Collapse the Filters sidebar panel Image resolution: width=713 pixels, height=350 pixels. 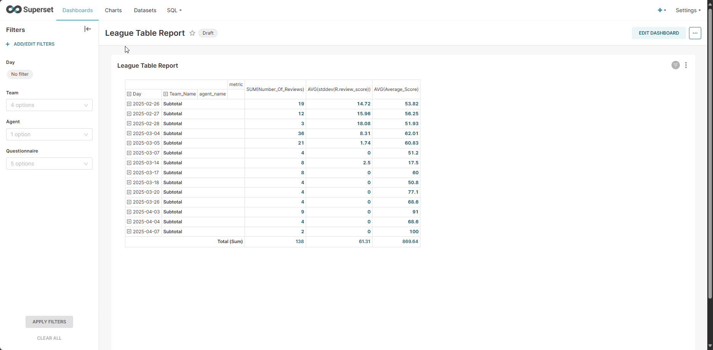88,29
